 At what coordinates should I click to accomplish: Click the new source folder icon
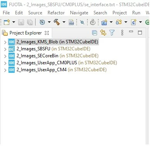coord(119,22)
